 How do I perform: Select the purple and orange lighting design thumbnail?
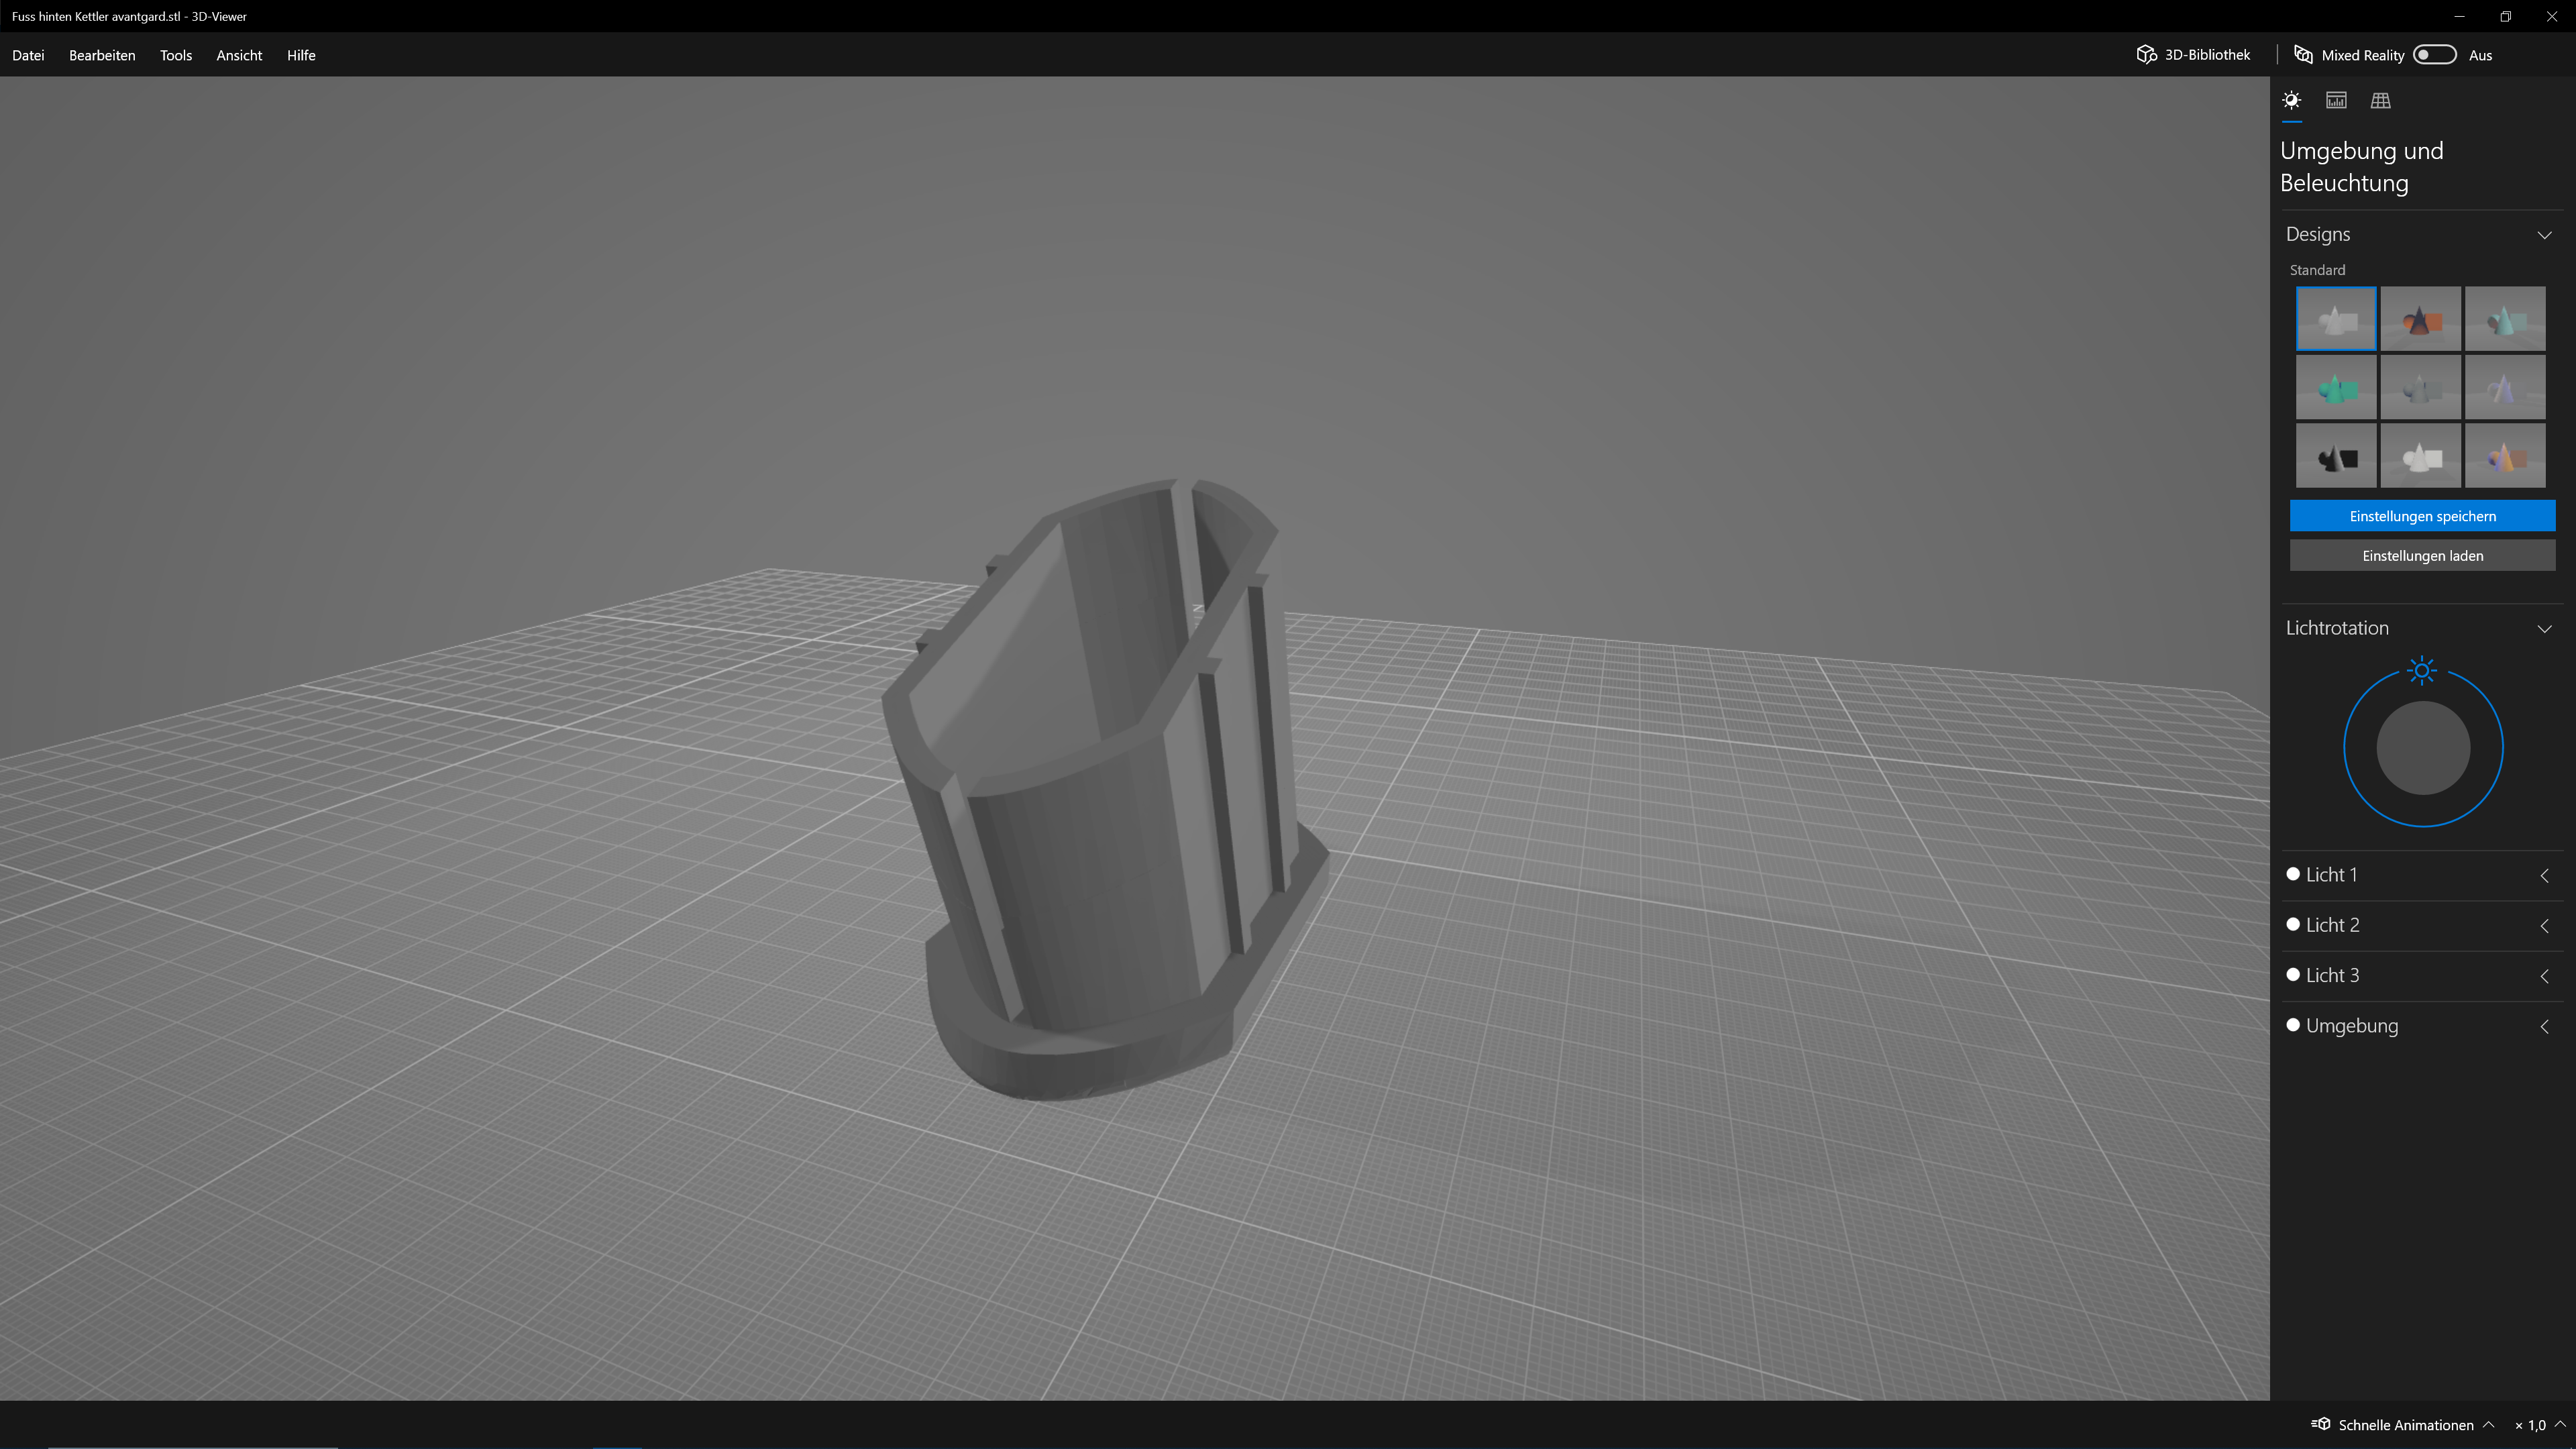pyautogui.click(x=2505, y=456)
